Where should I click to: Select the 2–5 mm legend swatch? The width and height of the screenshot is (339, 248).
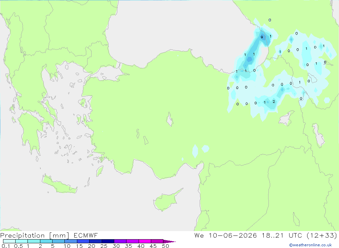pyautogui.click(x=46, y=241)
